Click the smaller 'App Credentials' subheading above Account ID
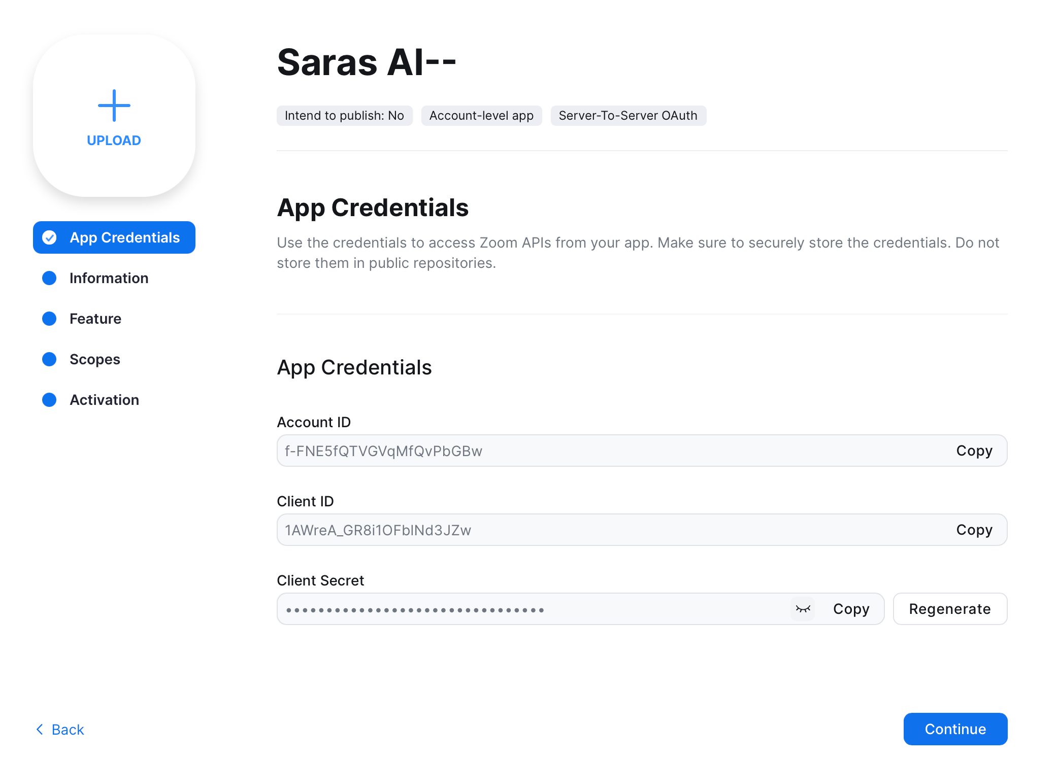Image resolution: width=1057 pixels, height=759 pixels. tap(354, 368)
